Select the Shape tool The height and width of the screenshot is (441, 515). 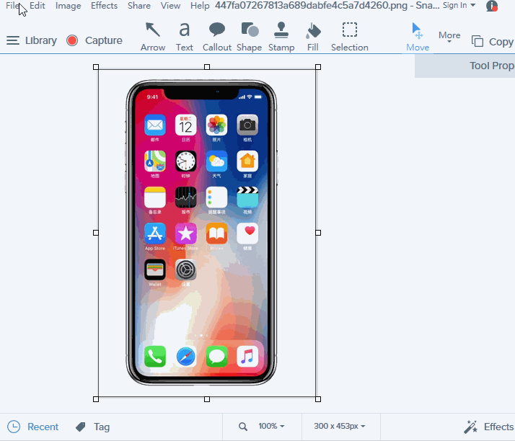tap(250, 37)
